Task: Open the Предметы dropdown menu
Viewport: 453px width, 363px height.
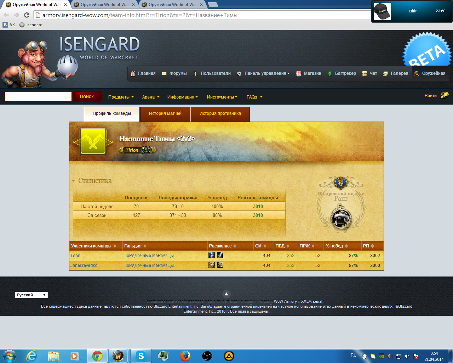Action: pyautogui.click(x=121, y=97)
